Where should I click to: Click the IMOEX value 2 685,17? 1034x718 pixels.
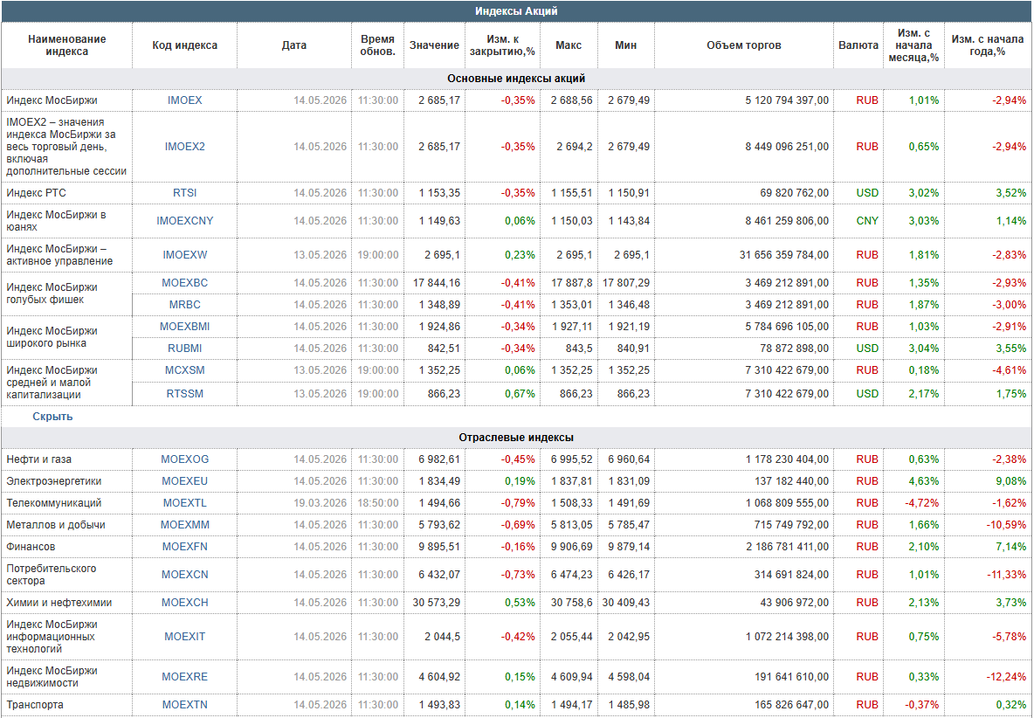[x=439, y=100]
